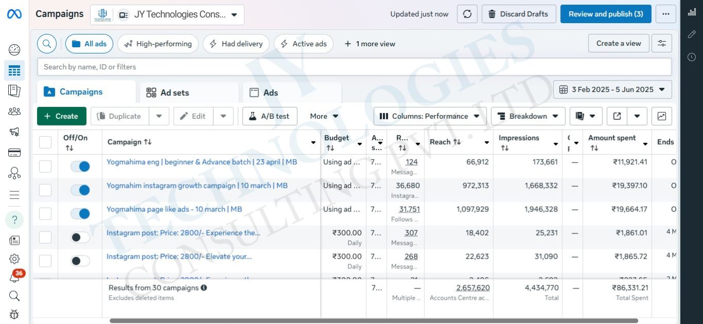Expand the Duplicate options arrow
703x324 pixels.
159,116
